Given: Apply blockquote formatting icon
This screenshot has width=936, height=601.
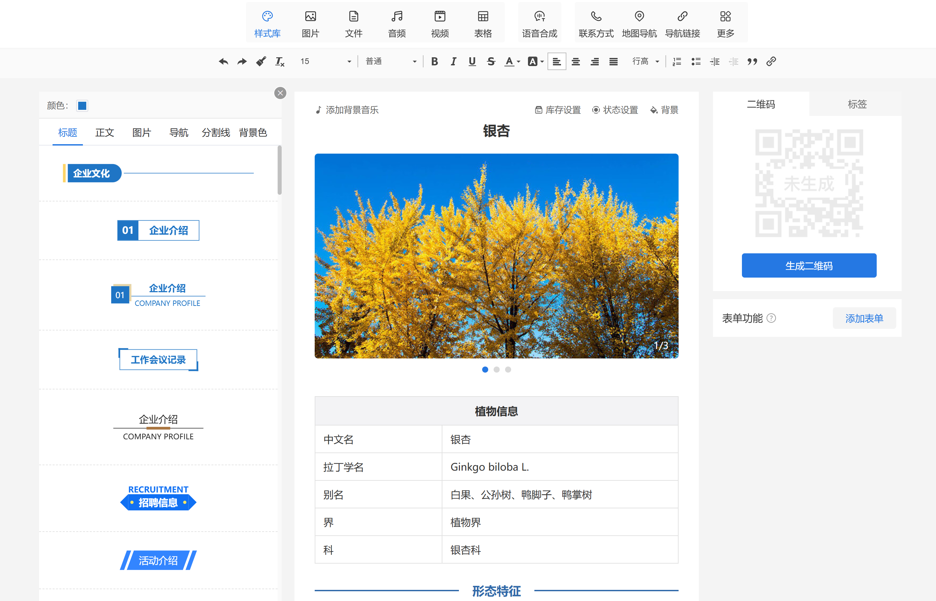Looking at the screenshot, I should 752,61.
